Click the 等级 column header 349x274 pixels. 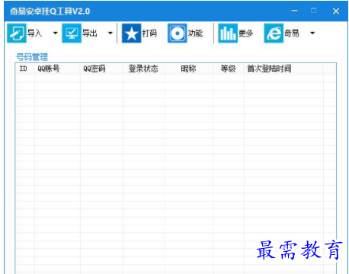(229, 68)
